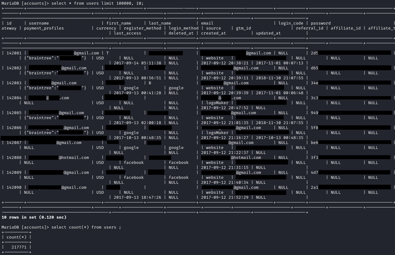Click the timestamp '2017-09-12 21:52:29'
Viewport: 395px width, 255px height.
point(225,197)
